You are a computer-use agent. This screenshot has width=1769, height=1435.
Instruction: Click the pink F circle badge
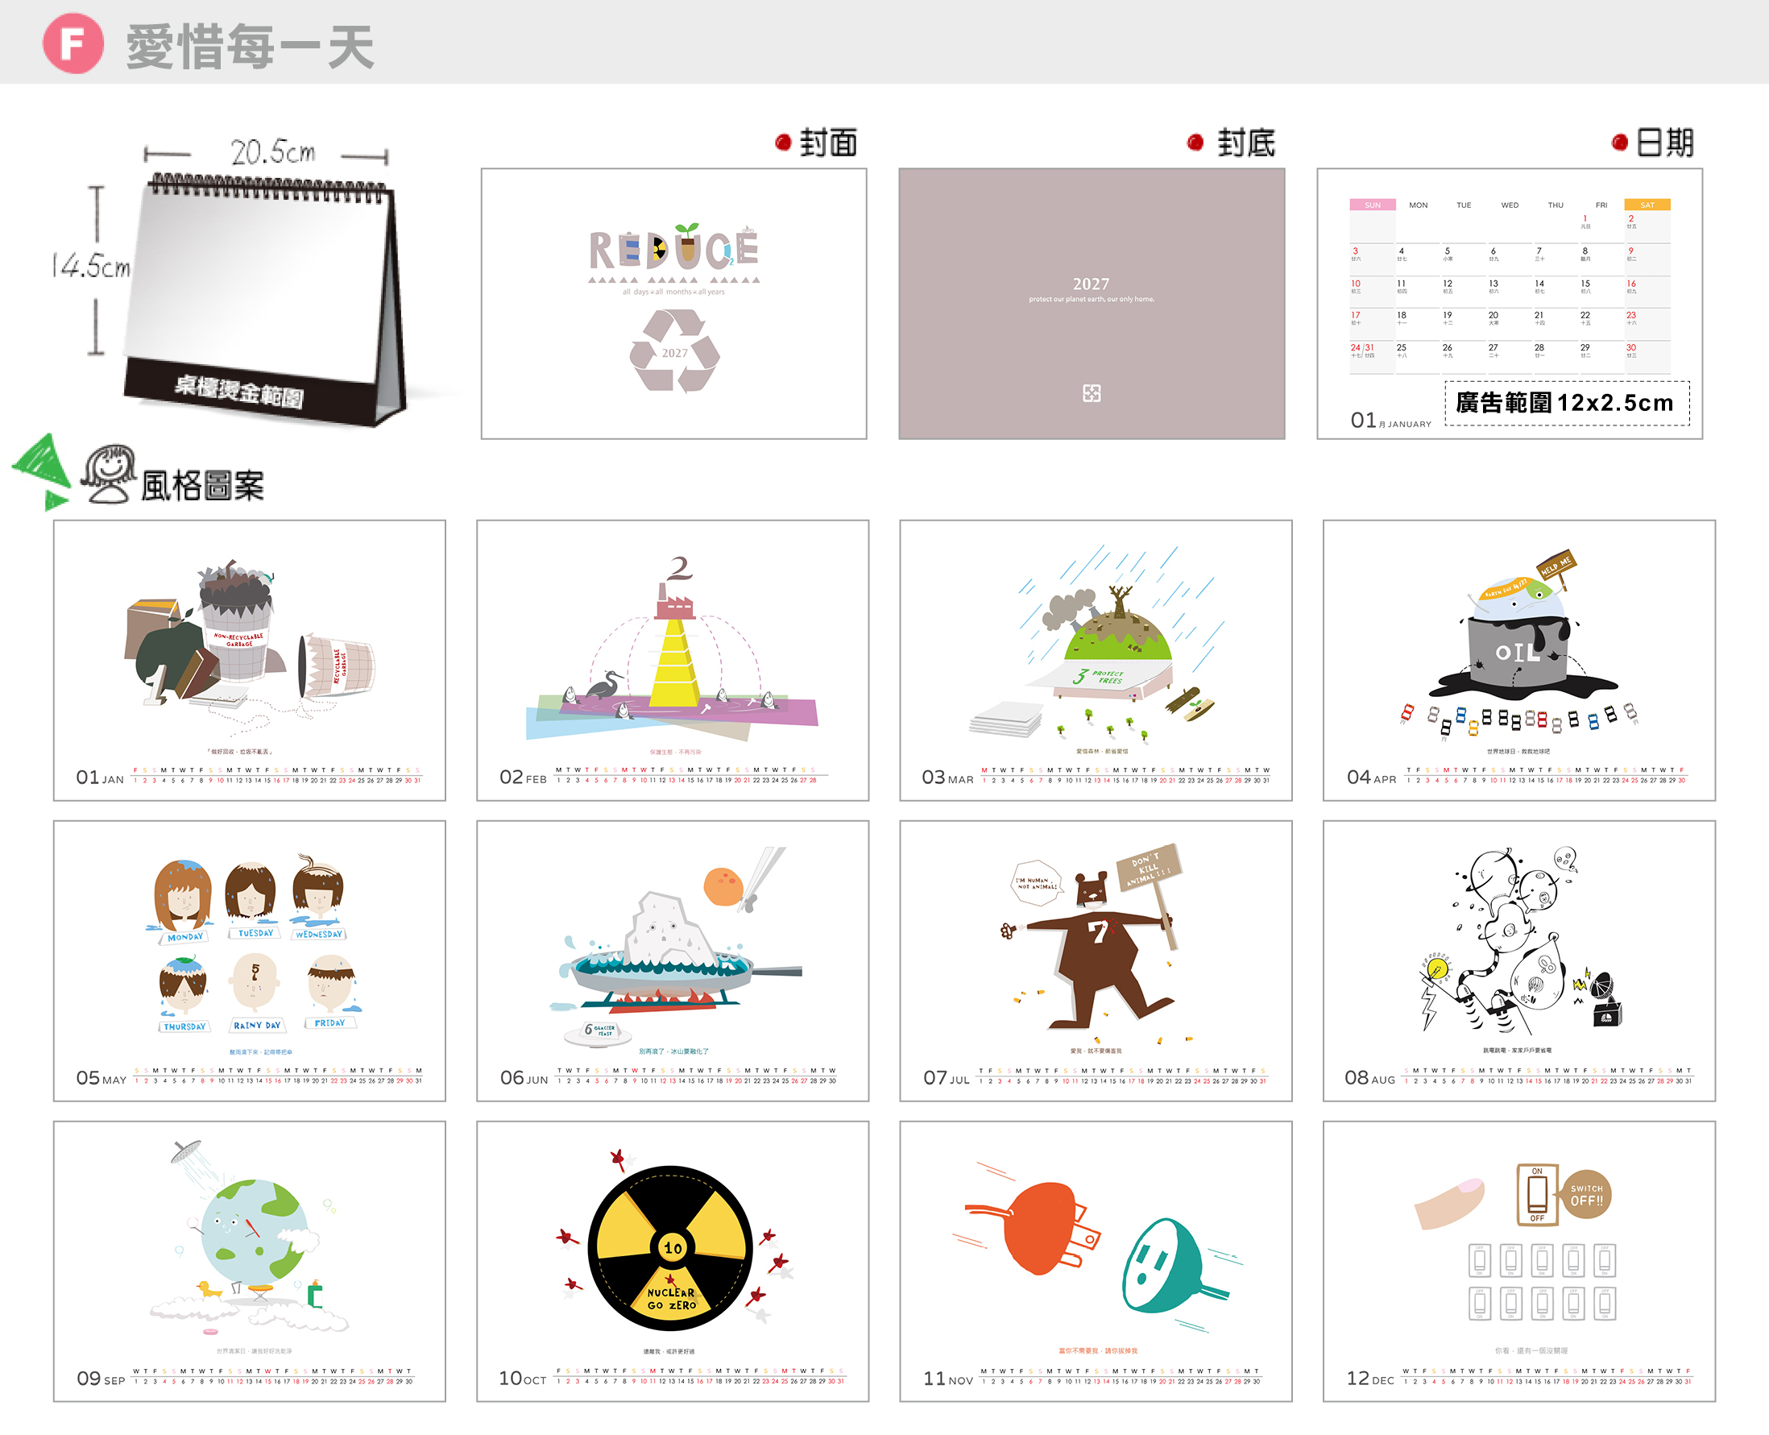tap(72, 44)
